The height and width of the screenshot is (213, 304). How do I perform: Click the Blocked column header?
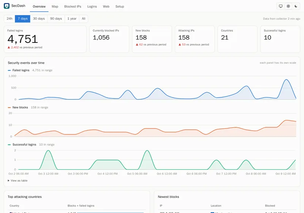pyautogui.click(x=270, y=206)
